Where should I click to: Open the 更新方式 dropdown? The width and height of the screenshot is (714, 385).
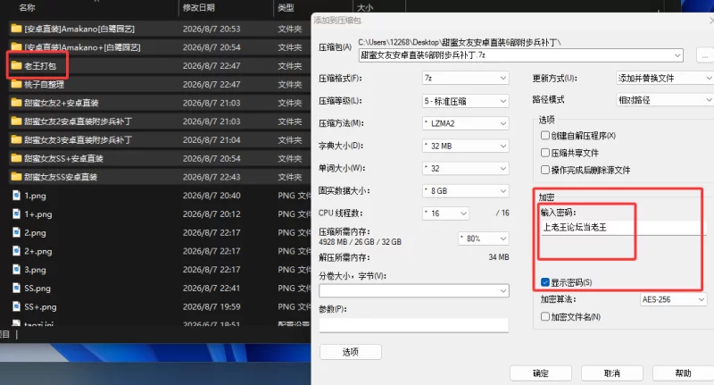coord(664,79)
